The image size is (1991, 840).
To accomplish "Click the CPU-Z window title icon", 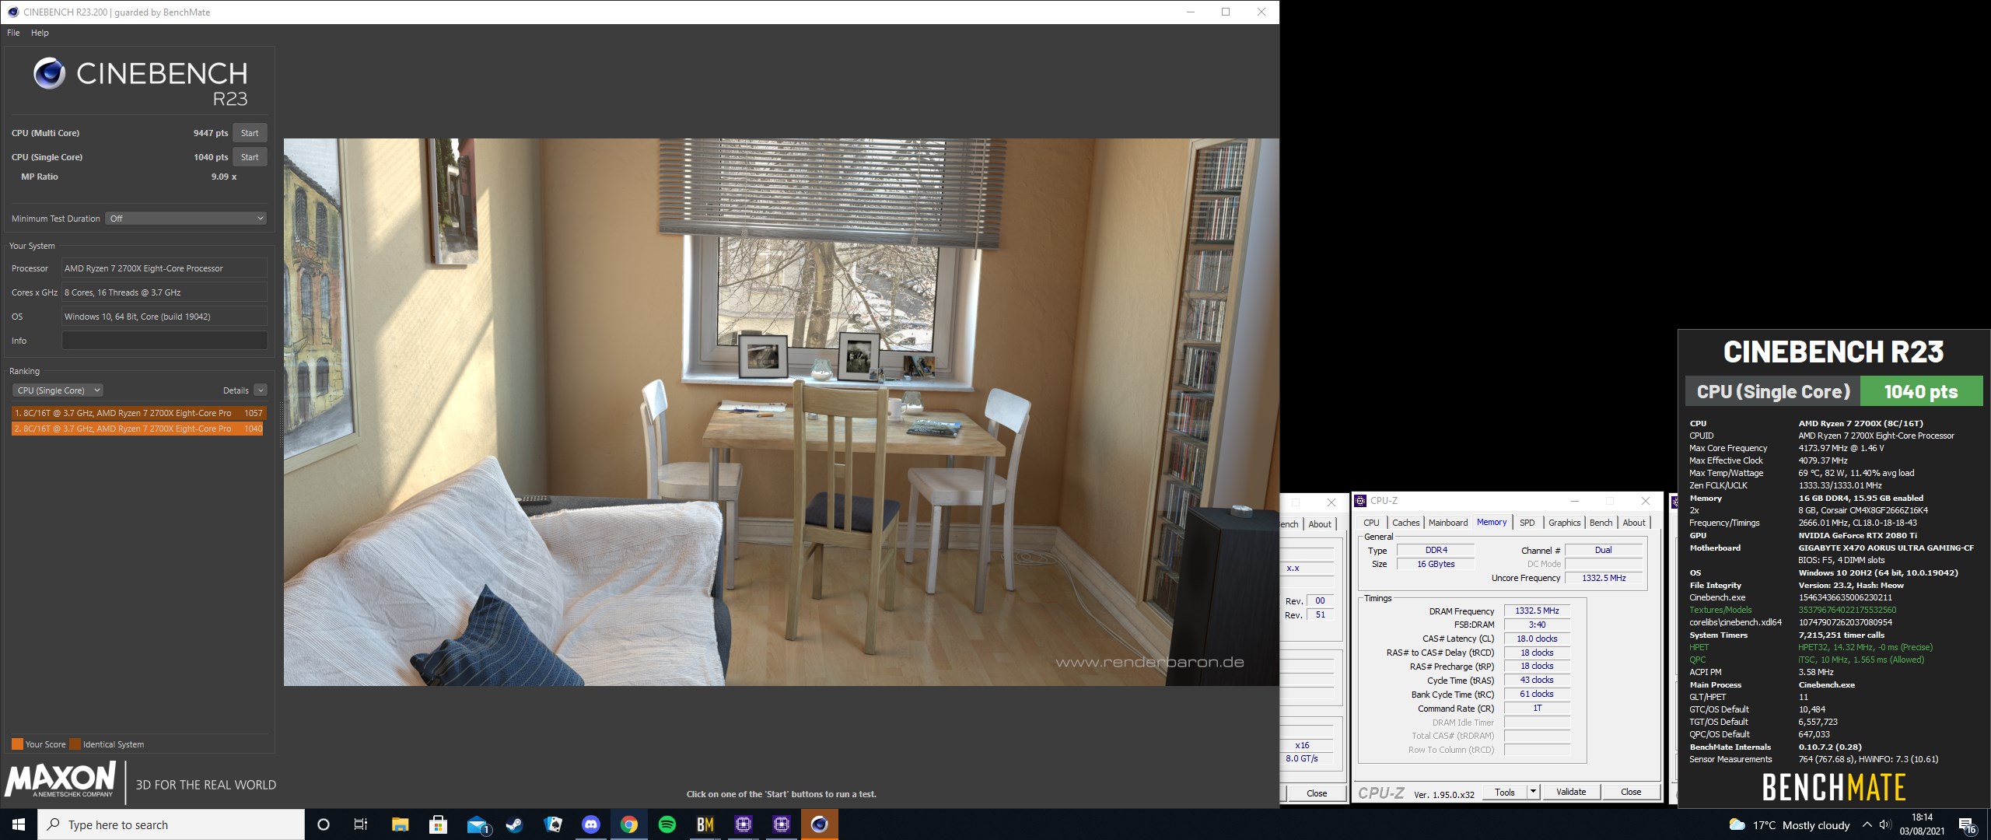I will tap(1360, 501).
